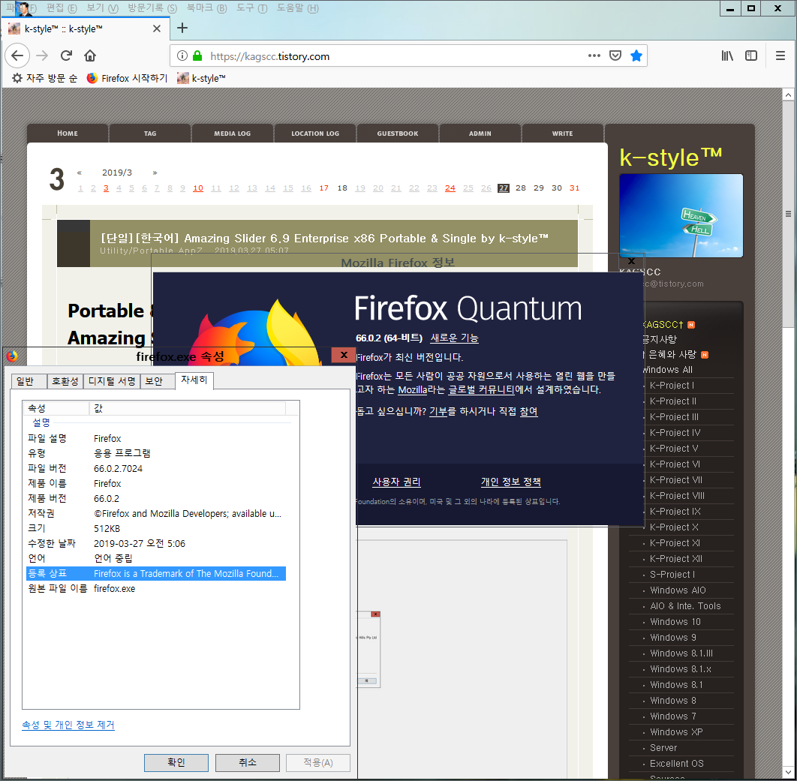Screen dimensions: 797x781
Task: Open the Amazing Slider 6.9 post title
Action: coord(324,238)
